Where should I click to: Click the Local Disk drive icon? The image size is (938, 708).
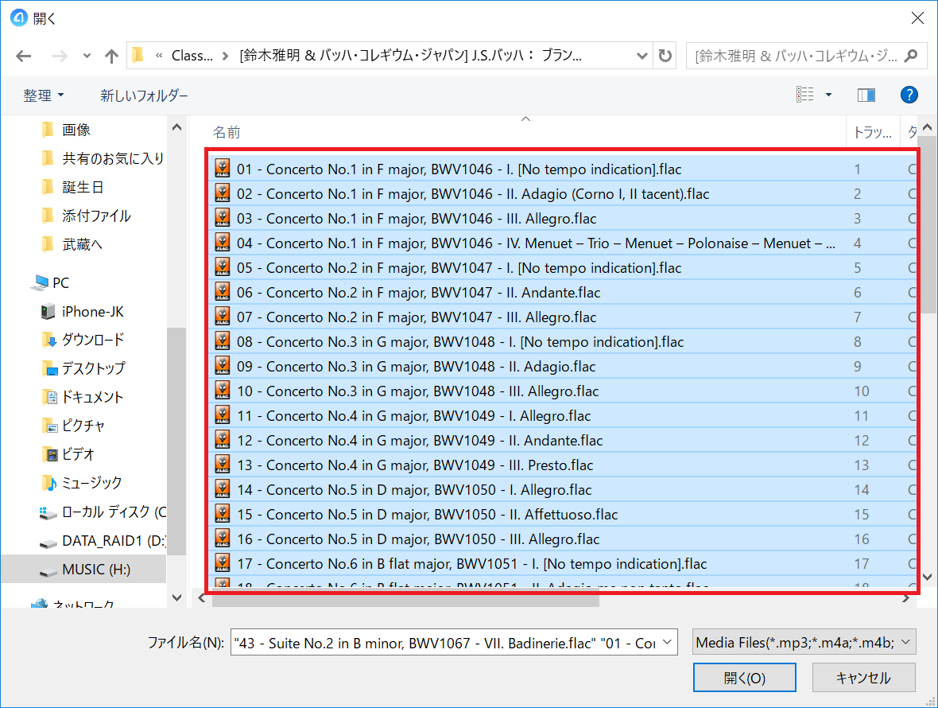(48, 513)
